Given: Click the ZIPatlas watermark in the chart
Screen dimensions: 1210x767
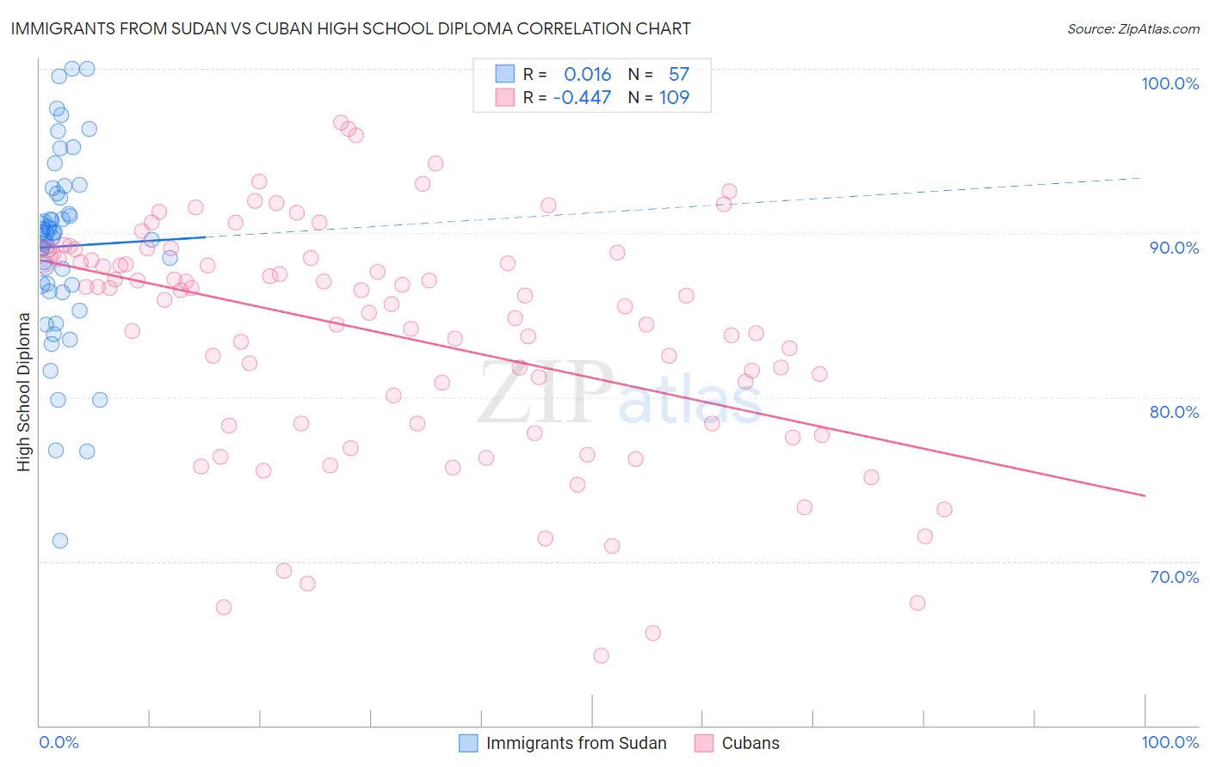Looking at the screenshot, I should tap(620, 394).
